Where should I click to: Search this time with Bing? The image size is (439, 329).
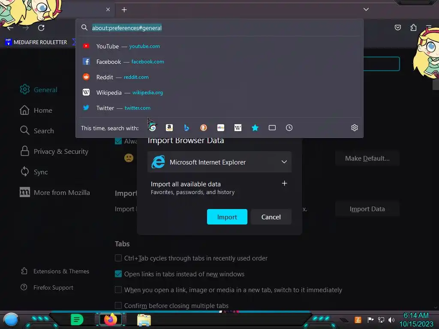[186, 128]
